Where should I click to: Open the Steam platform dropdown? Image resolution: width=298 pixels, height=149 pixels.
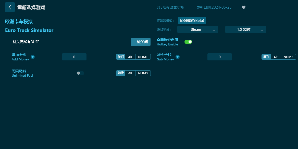pos(198,29)
